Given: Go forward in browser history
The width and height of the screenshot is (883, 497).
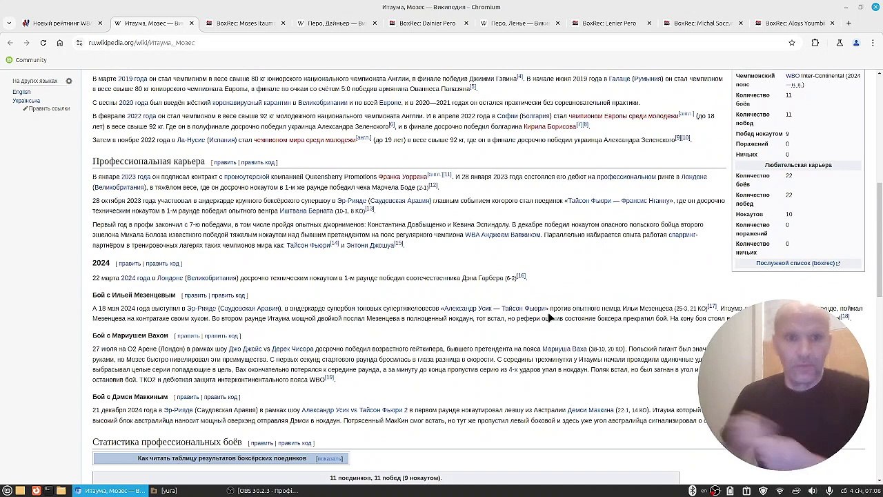Looking at the screenshot, I should [26, 43].
